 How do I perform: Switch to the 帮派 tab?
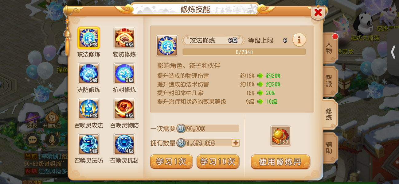coord(329,81)
